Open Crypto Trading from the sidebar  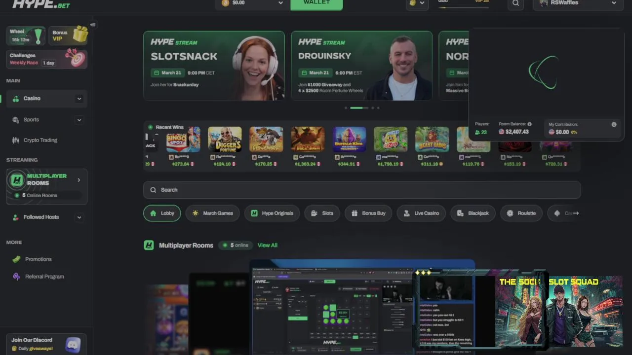tap(40, 140)
